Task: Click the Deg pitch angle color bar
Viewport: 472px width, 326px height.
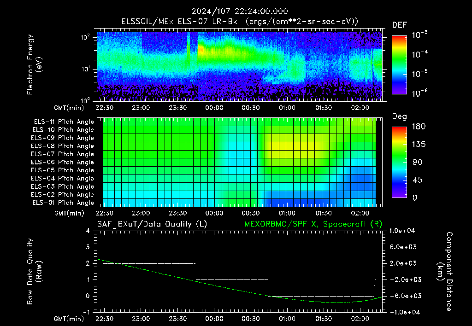Action: [x=399, y=163]
